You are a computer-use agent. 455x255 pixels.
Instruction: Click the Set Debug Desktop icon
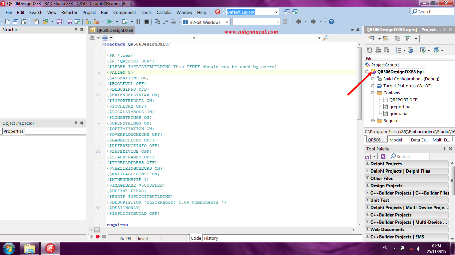(x=295, y=12)
